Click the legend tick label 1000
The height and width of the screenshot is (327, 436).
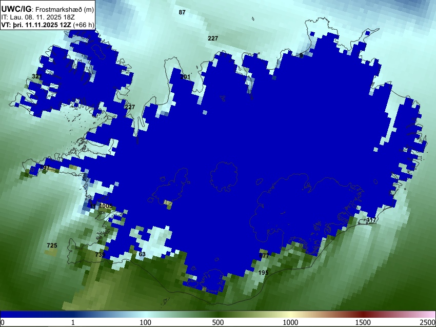[x=290, y=322]
